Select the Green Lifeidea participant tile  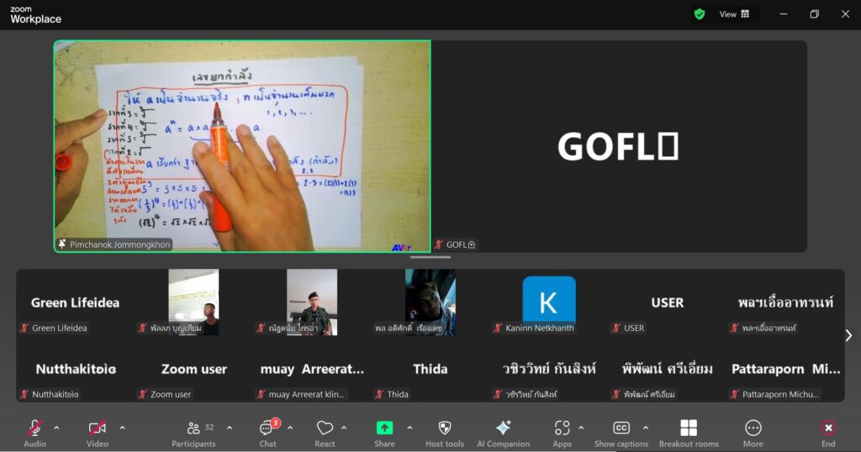click(x=75, y=302)
